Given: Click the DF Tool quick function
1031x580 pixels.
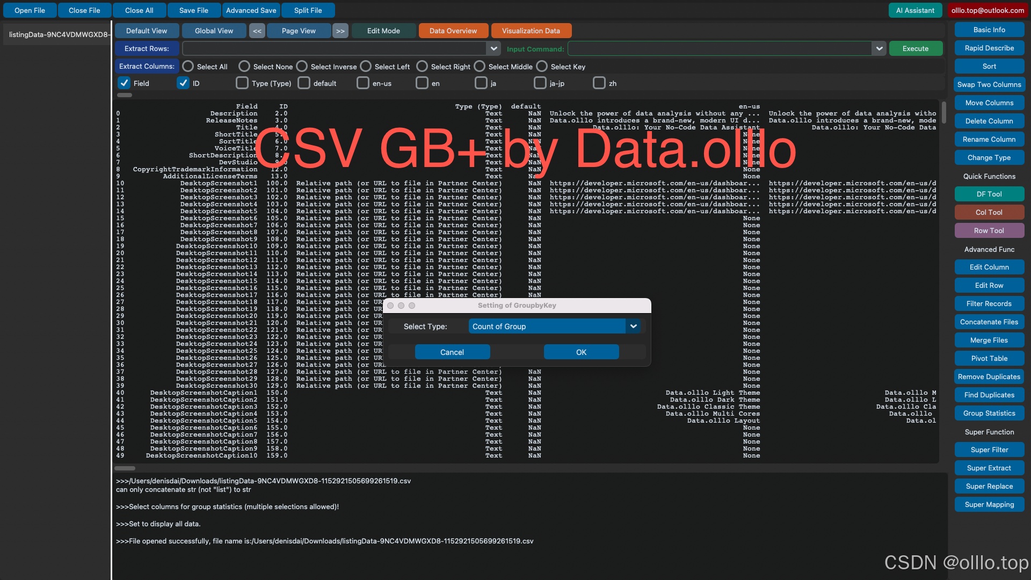Looking at the screenshot, I should point(989,194).
